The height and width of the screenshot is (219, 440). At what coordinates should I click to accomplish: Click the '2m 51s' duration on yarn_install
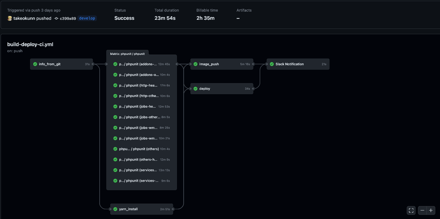[x=165, y=209]
